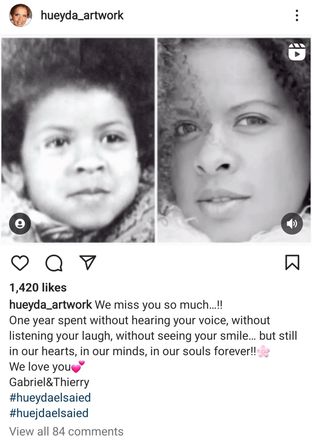
Task: Share post with paper plane icon
Action: pos(88,262)
